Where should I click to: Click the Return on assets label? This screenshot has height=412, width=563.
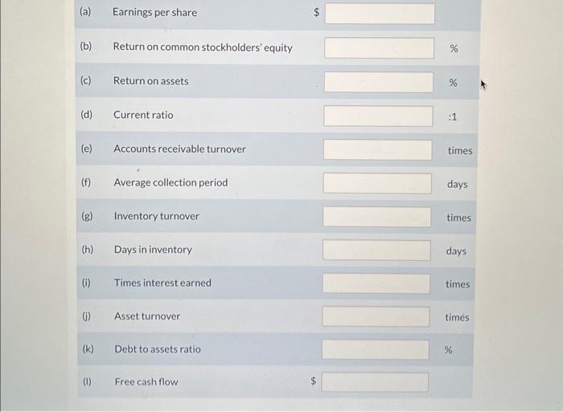coord(150,81)
